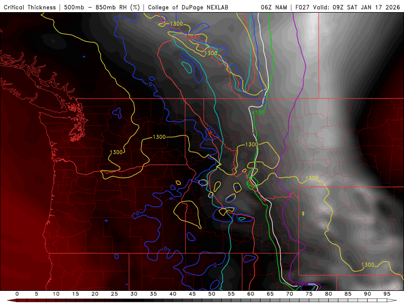404x303 pixels.
Task: Click the "20" tick label on the color scale
Action: [95, 294]
